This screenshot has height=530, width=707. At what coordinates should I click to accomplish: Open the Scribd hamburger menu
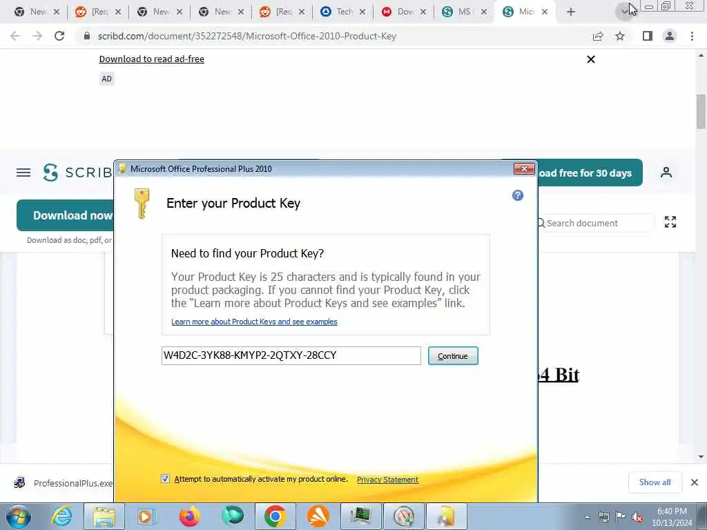[x=23, y=173]
